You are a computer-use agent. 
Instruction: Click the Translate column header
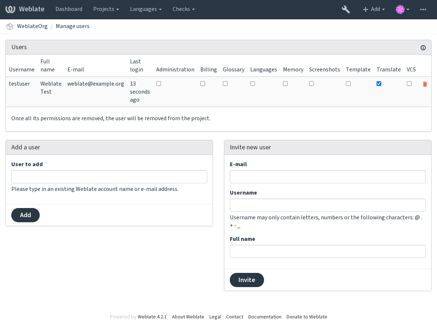(389, 70)
